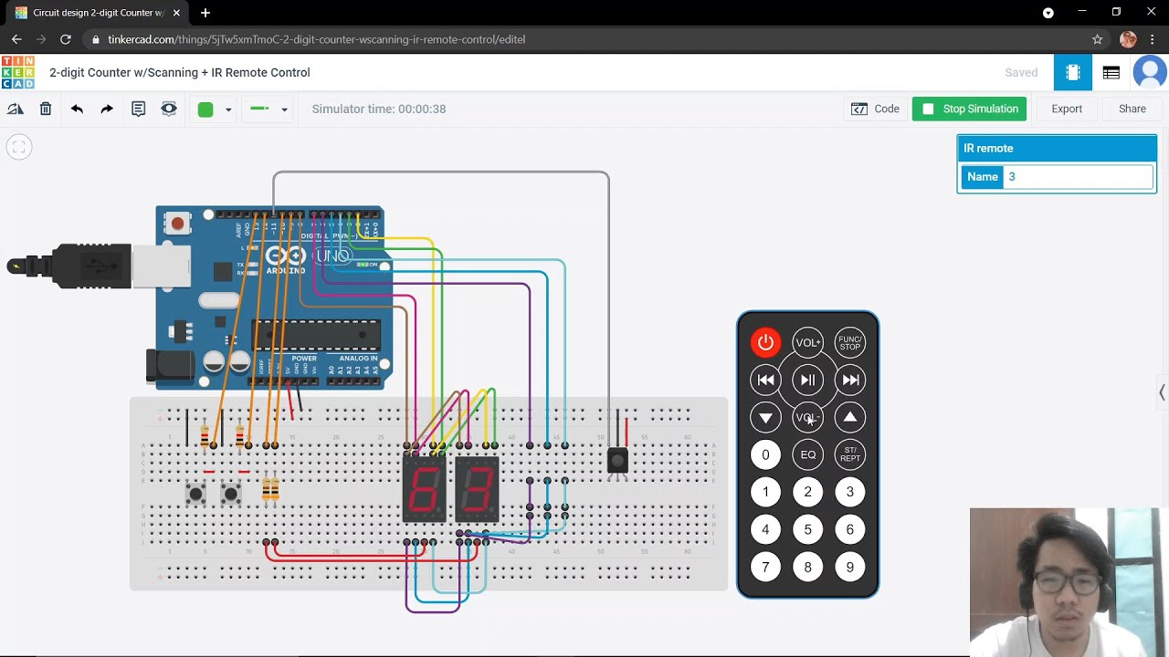This screenshot has height=657, width=1169.
Task: Click the project title text
Action: 180,73
